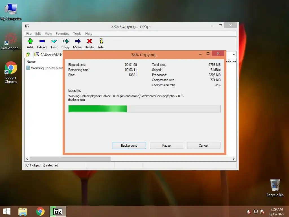Open the Edit menu
The height and width of the screenshot is (217, 289).
point(38,34)
